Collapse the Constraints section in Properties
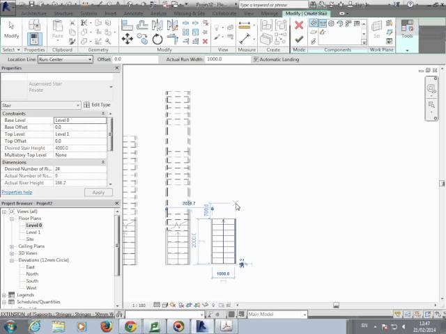This screenshot has height=334, width=446. (103, 113)
